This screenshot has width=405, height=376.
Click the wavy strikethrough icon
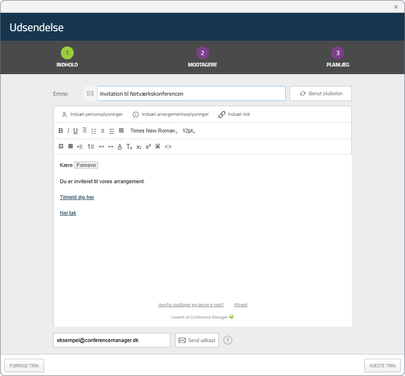(85, 130)
